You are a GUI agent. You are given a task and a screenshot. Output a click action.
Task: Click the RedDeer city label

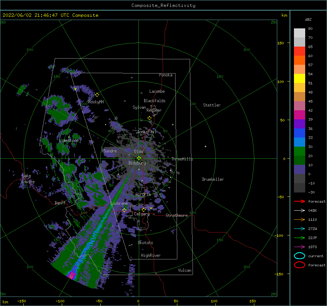tap(154, 110)
